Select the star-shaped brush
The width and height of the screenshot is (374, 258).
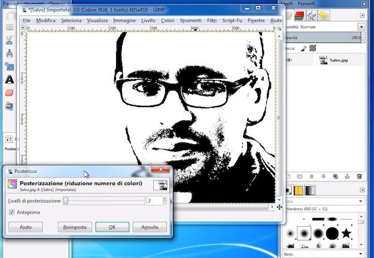click(346, 233)
